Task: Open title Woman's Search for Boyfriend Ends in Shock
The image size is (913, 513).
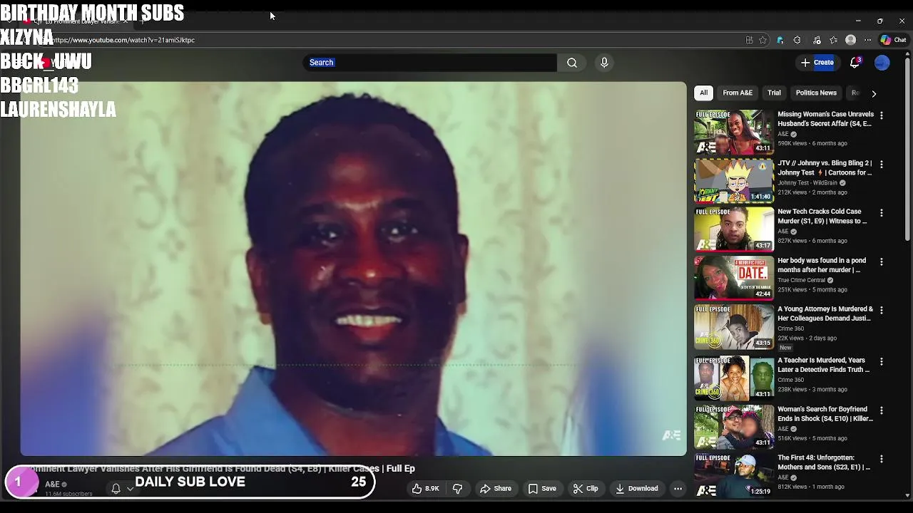Action: 825,414
